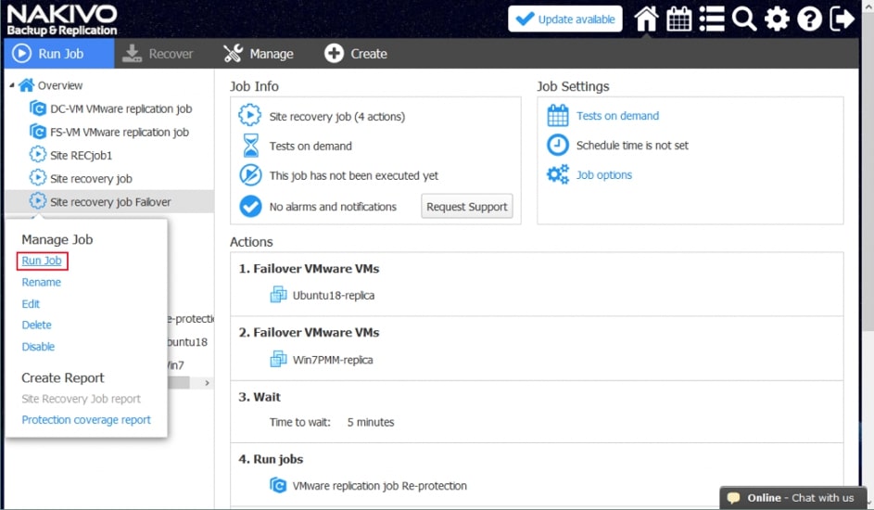Open the help question mark icon

809,19
